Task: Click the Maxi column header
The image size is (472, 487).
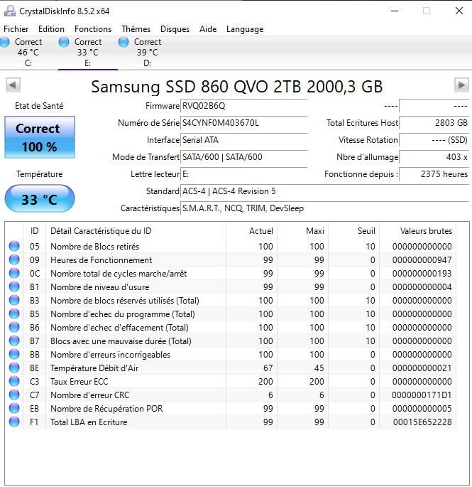Action: tap(302, 231)
